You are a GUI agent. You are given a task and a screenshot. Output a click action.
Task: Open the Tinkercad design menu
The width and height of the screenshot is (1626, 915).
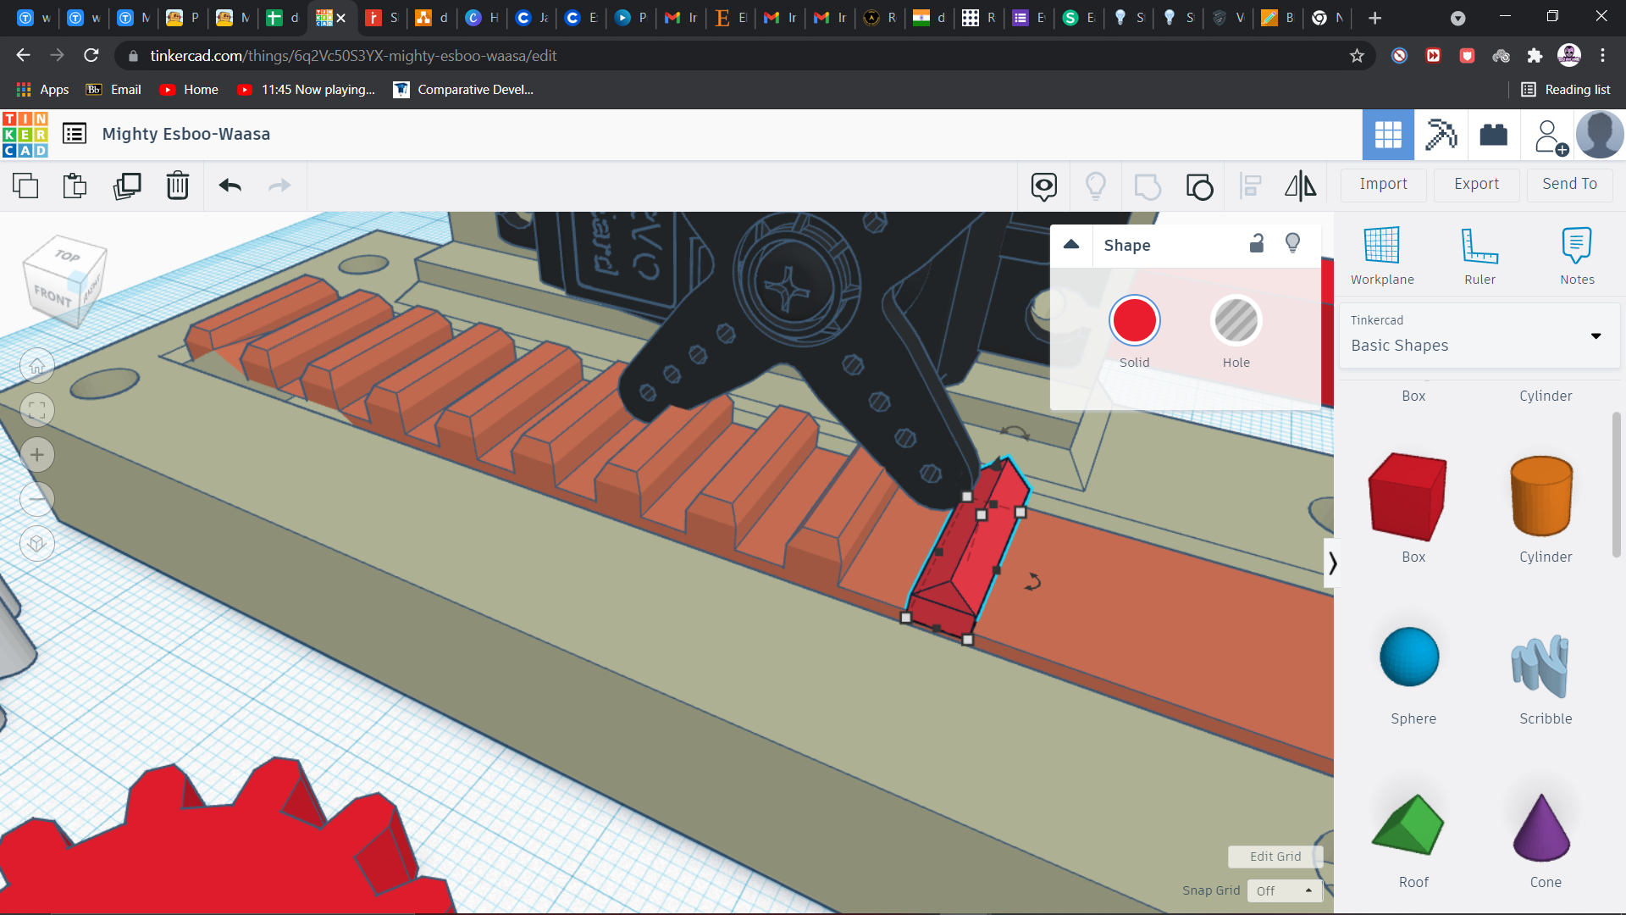74,133
